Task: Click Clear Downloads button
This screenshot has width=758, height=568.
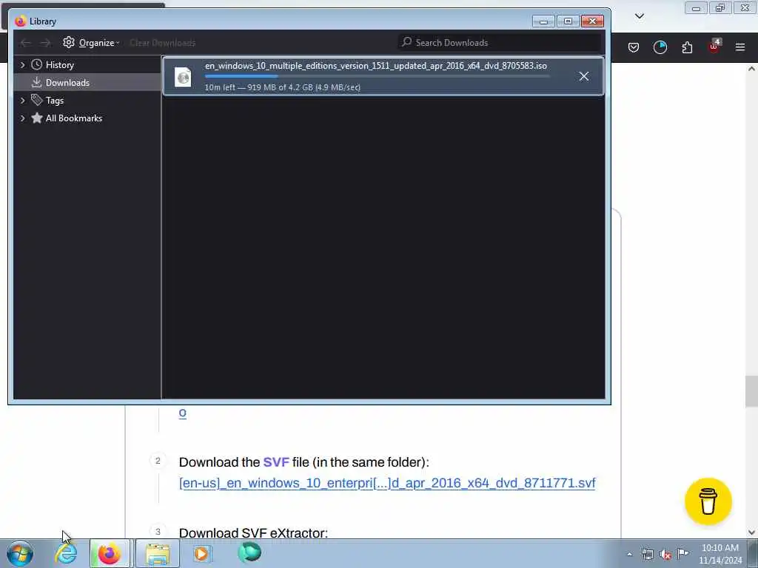Action: (162, 43)
